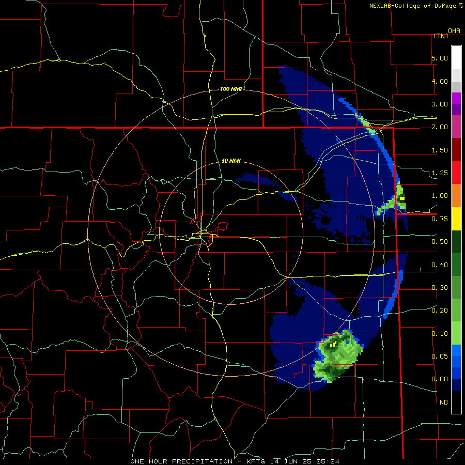
Task: Click the 50 NMI range ring label
Action: tap(231, 161)
